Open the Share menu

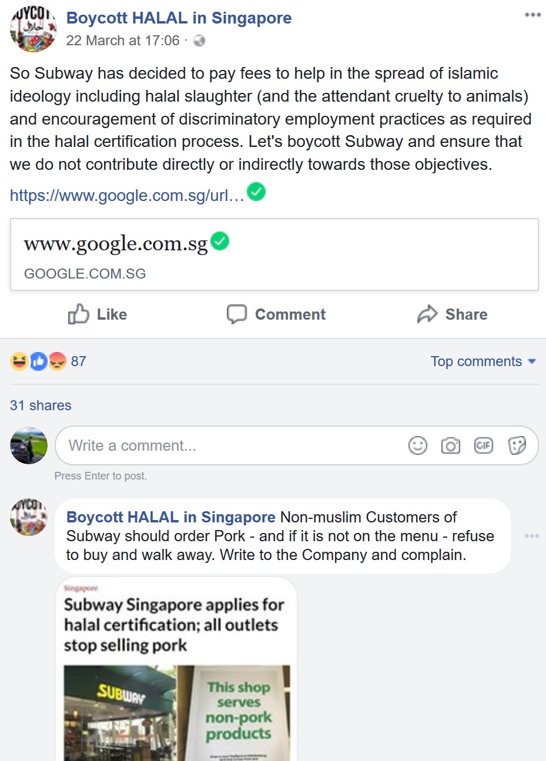[x=453, y=314]
